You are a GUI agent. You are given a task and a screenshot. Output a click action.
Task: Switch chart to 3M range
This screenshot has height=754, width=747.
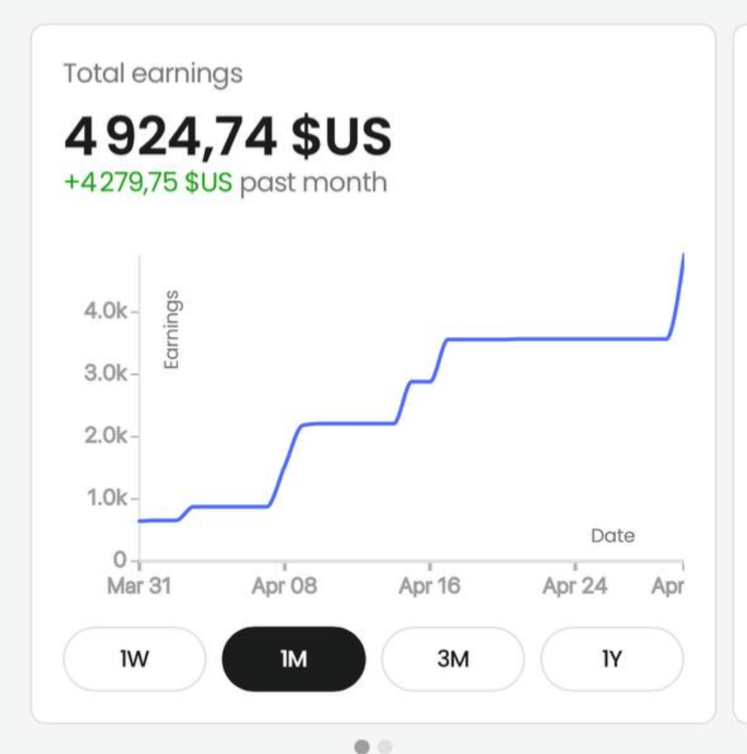point(453,659)
